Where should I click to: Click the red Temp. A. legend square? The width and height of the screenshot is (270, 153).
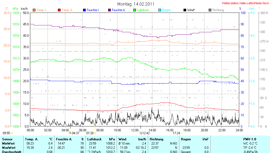pos(59,10)
